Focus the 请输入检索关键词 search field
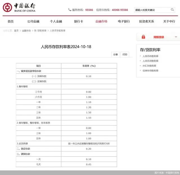Viewport: 180px width, 175px height. pos(152,10)
